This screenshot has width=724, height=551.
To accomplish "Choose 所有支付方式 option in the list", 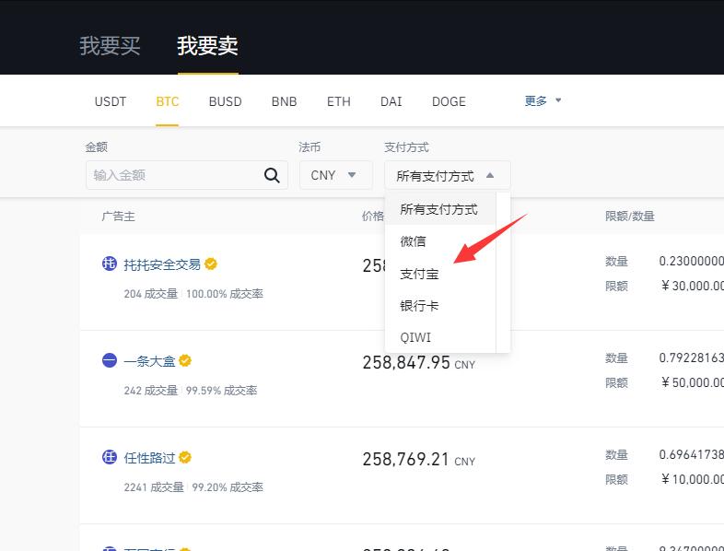I will [438, 209].
